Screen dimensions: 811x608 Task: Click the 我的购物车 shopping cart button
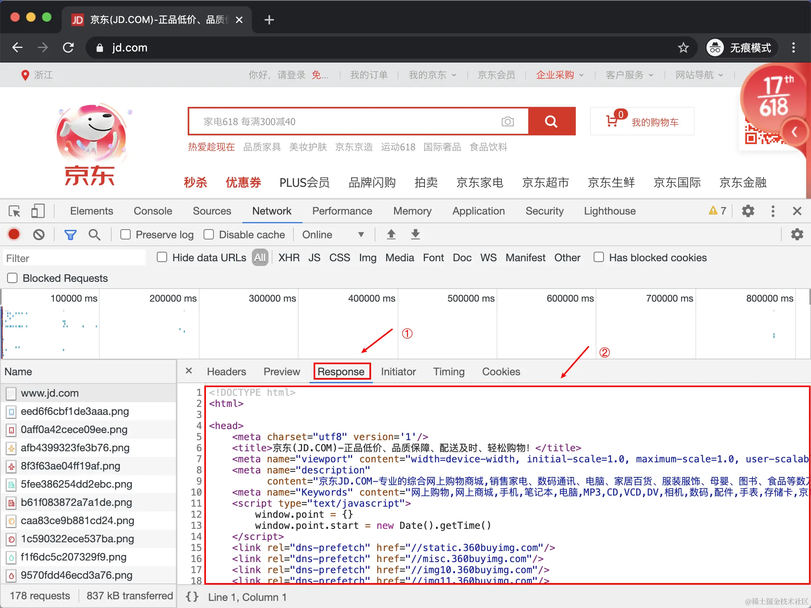[642, 122]
